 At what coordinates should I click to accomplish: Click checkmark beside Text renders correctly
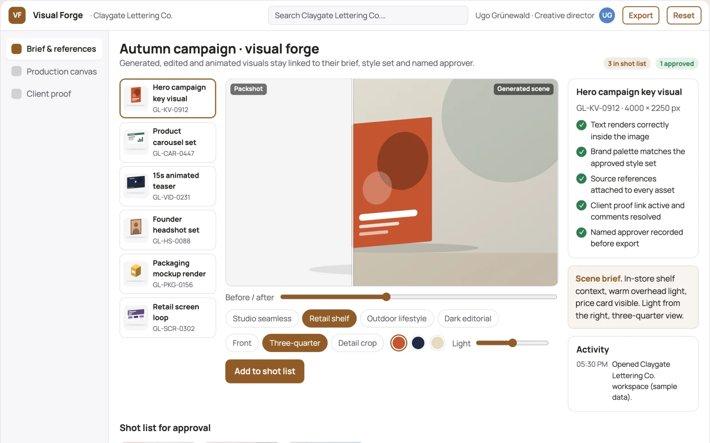pyautogui.click(x=581, y=125)
